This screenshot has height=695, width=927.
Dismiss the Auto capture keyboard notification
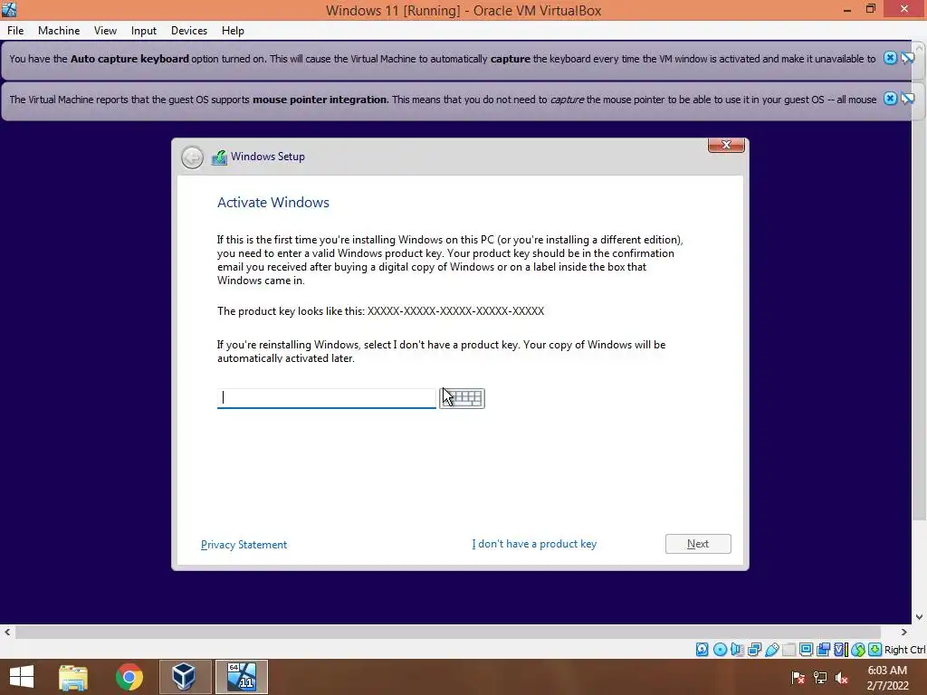coord(890,58)
